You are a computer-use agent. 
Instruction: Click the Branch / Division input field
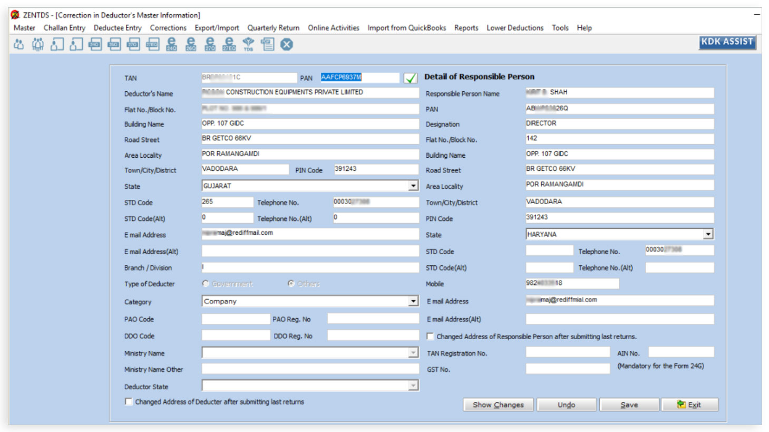point(310,267)
